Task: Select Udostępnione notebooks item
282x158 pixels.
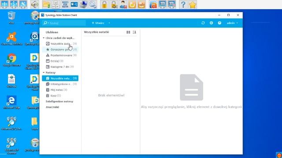Action: tap(60, 84)
